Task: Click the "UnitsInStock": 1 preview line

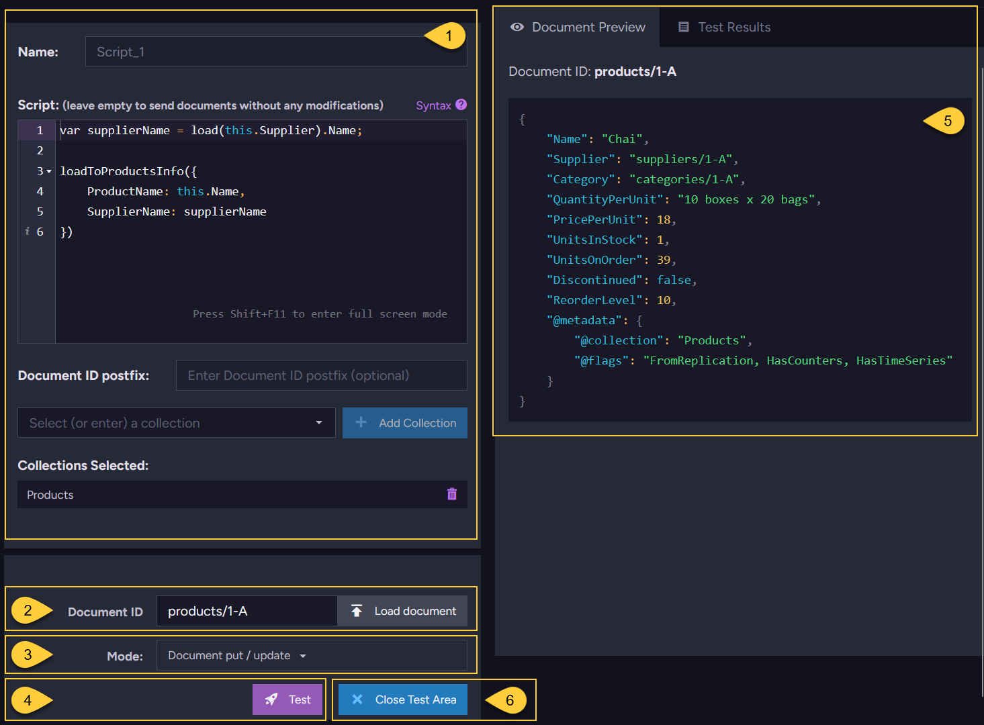Action: coord(608,240)
